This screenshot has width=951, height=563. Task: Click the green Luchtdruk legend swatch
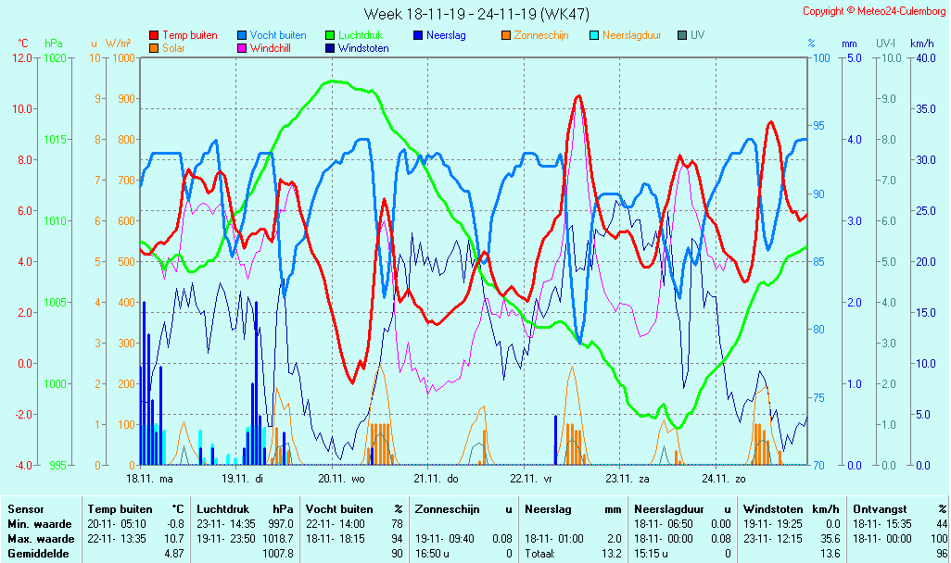(x=330, y=35)
